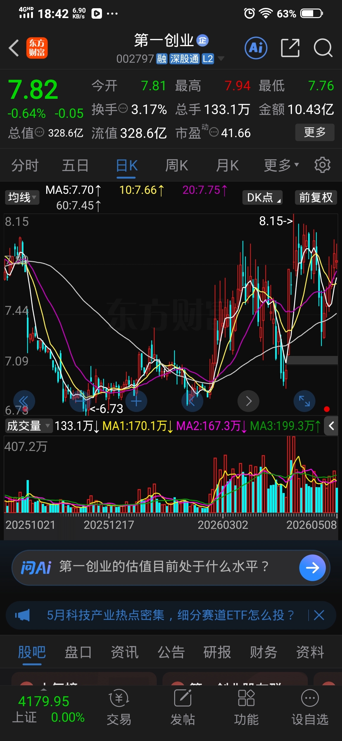Open the search magnifier icon

323,48
